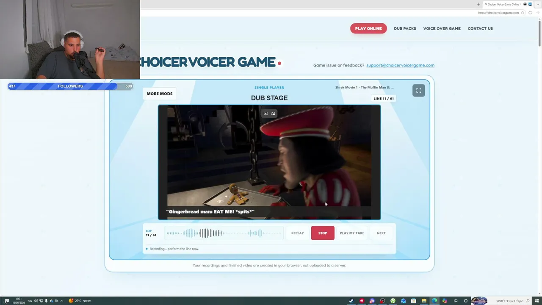The image size is (542, 305).
Task: Play back my recorded take
Action: pyautogui.click(x=352, y=233)
